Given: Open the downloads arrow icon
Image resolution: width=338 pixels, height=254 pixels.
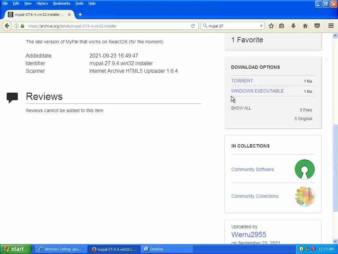Looking at the screenshot, I should point(293,26).
